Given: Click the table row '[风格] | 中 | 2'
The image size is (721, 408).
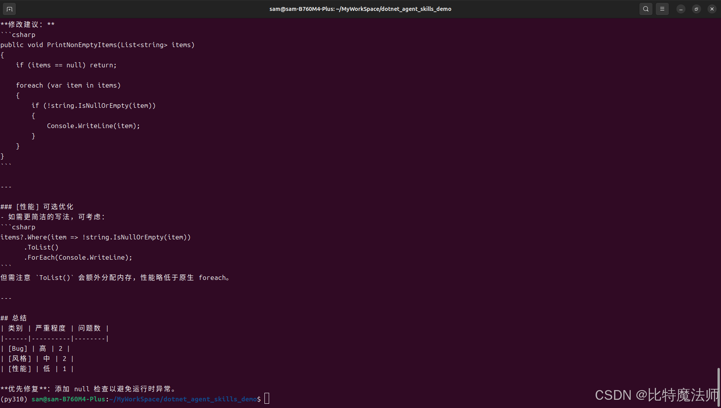Looking at the screenshot, I should click(37, 359).
